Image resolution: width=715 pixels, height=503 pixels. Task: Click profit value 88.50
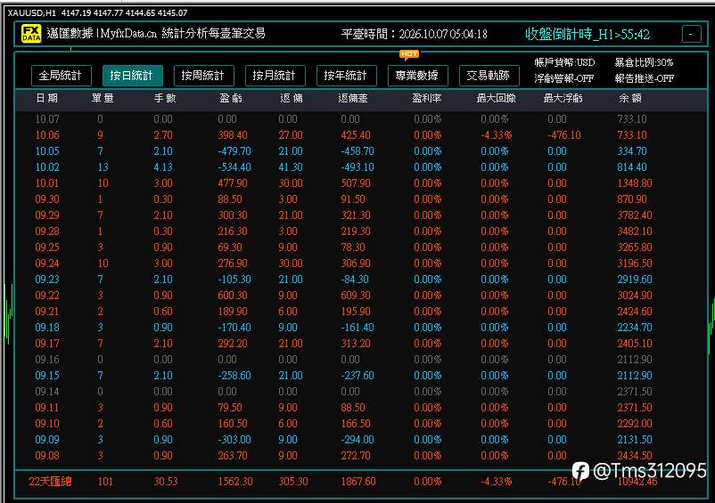[x=230, y=199]
